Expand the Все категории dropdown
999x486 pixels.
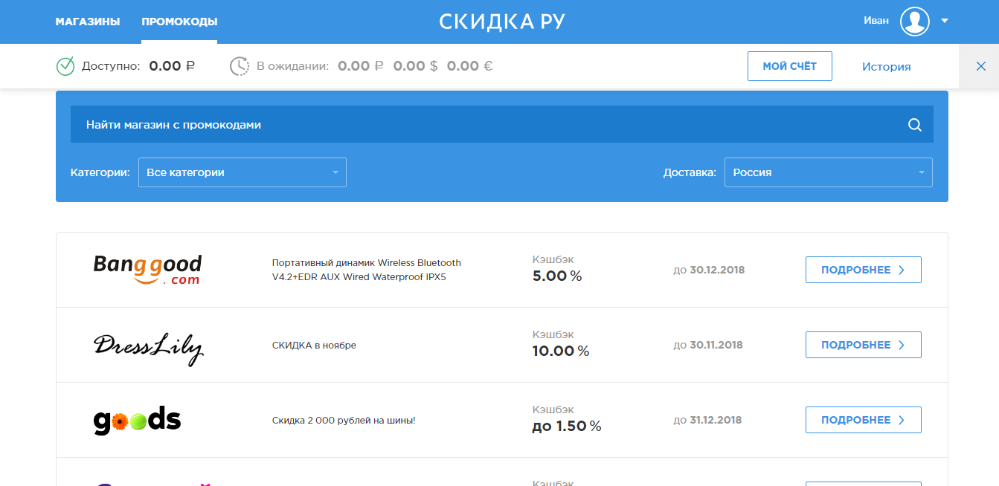point(242,172)
